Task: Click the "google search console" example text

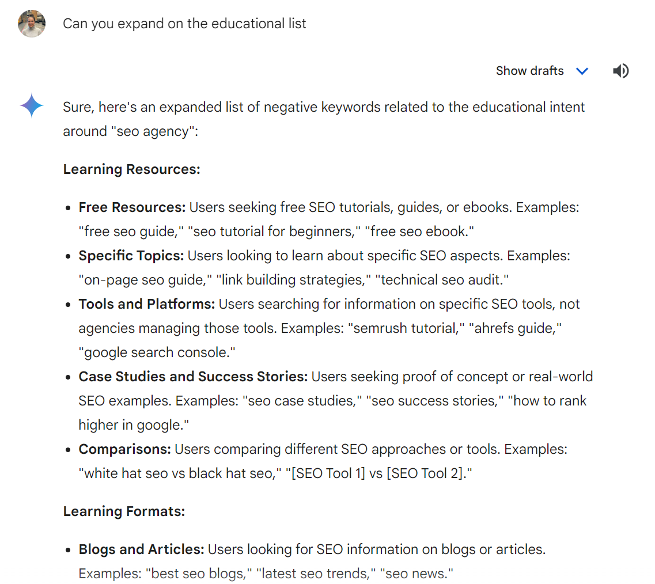Action: 157,352
